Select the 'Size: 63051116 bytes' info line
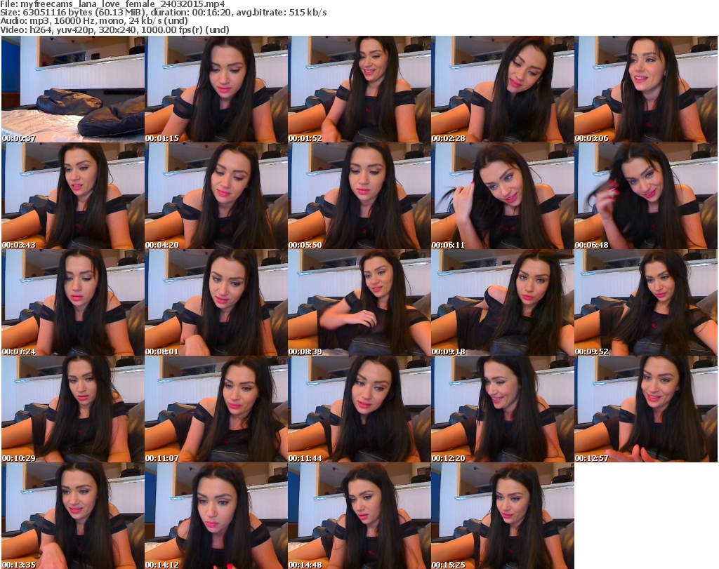This screenshot has height=569, width=719. coord(163,13)
